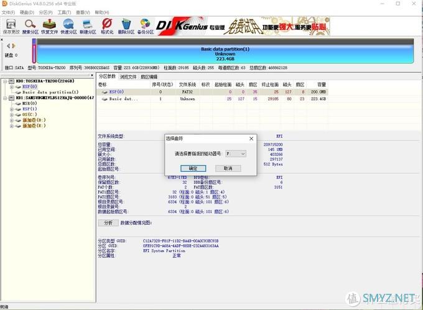Switch to the 分区参数 tab

pos(108,77)
